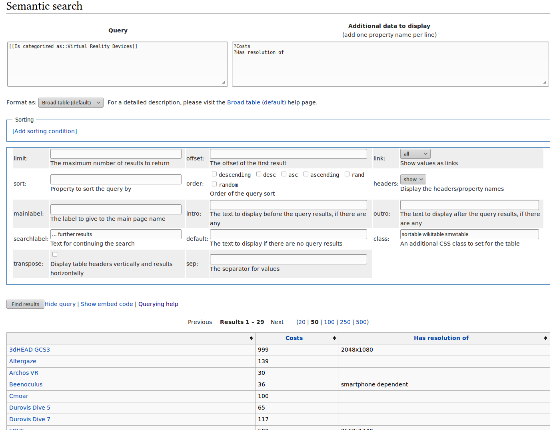Screen dimensions: 557x430
Task: Open the link dropdown showing all
Action: coord(415,154)
